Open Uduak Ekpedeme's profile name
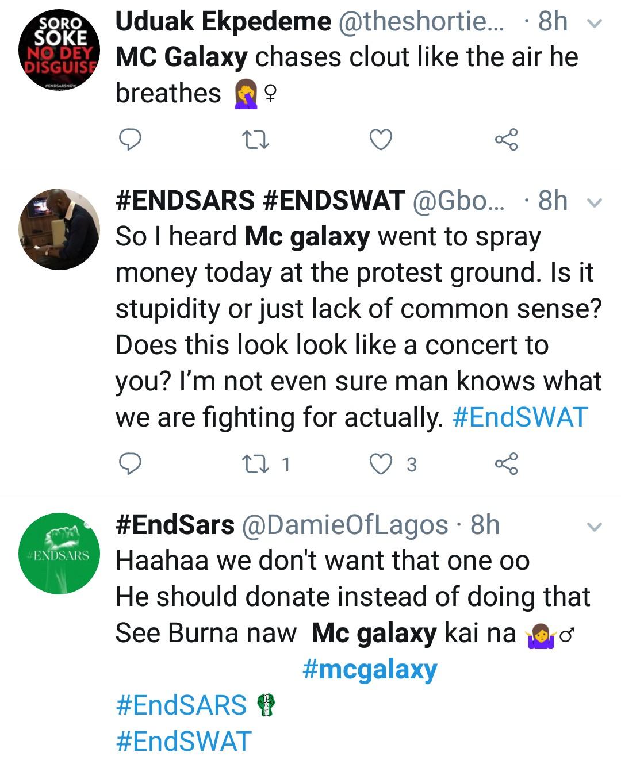621x760 pixels. 223,22
